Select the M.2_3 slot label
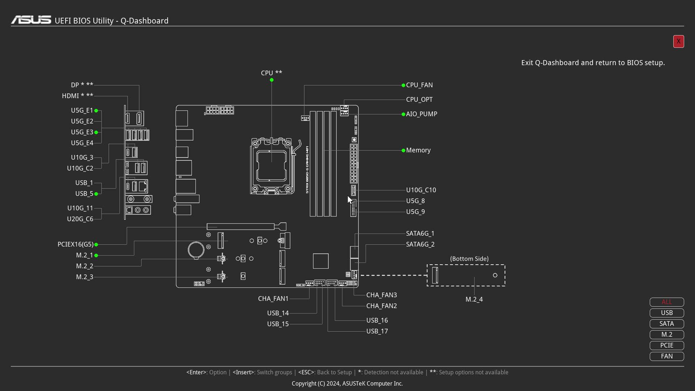The height and width of the screenshot is (391, 695). (x=85, y=277)
